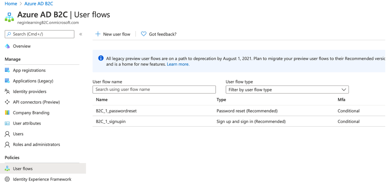Image resolution: width=386 pixels, height=190 pixels.
Task: Open the Filter by user flow type dropdown
Action: coord(287,90)
